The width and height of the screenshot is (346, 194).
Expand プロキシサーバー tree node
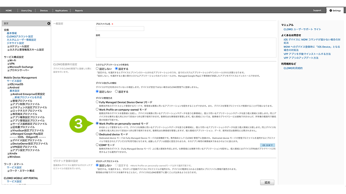pyautogui.click(x=9, y=70)
